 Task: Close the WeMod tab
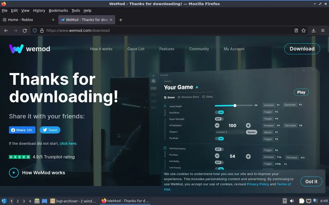[111, 20]
